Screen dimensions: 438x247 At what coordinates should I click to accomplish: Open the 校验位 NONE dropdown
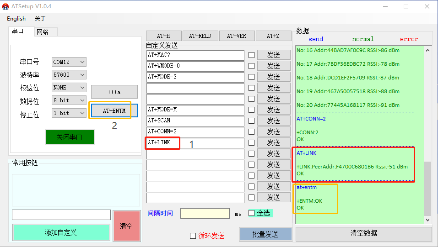click(69, 87)
